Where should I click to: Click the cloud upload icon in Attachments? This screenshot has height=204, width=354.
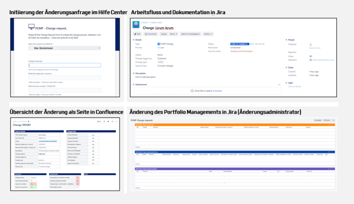tap(192, 91)
